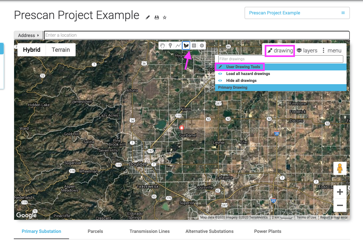The width and height of the screenshot is (363, 244).
Task: Toggle Load all hazard drawings eye
Action: [220, 74]
